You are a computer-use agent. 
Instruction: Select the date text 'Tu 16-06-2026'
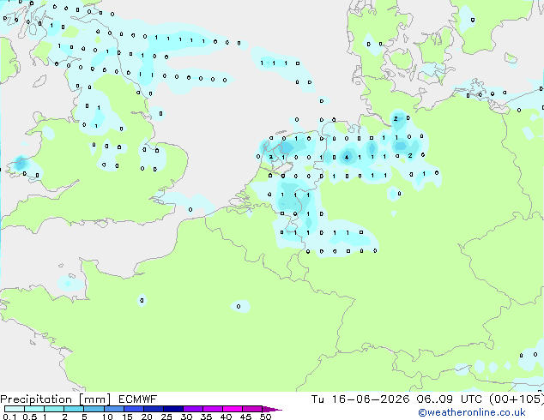pyautogui.click(x=360, y=399)
